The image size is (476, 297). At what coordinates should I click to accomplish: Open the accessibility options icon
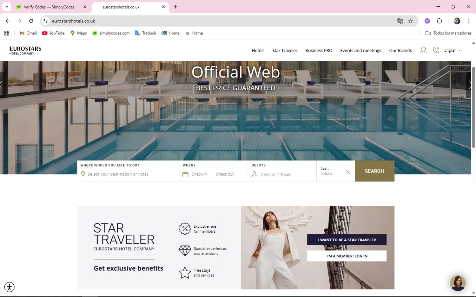tap(10, 287)
